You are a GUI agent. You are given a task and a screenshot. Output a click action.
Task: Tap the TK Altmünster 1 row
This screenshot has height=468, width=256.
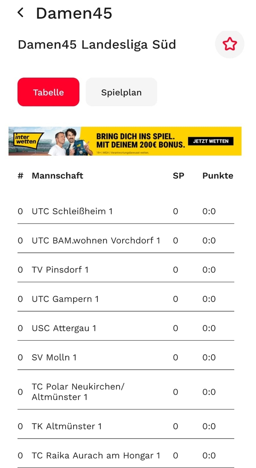[67, 426]
